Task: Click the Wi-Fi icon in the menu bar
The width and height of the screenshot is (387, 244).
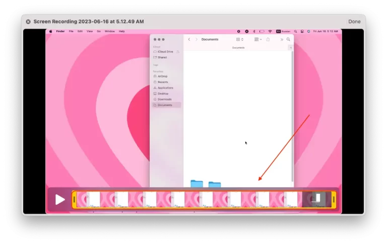Action: 270,31
